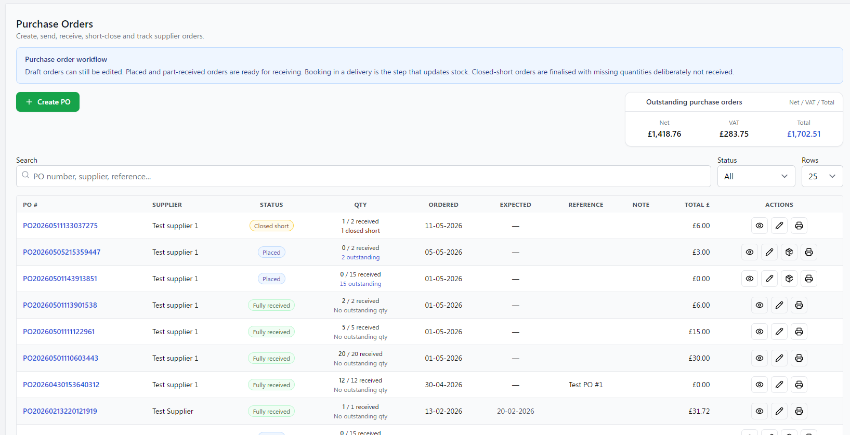Print purchase order PO20260430153640312
The width and height of the screenshot is (850, 435).
coord(799,385)
